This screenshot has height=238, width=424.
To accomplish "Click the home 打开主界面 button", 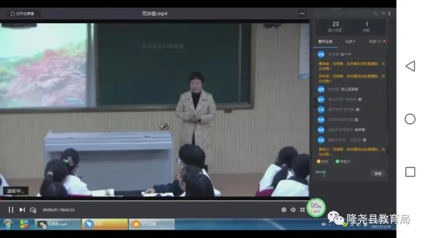I will 22,14.
